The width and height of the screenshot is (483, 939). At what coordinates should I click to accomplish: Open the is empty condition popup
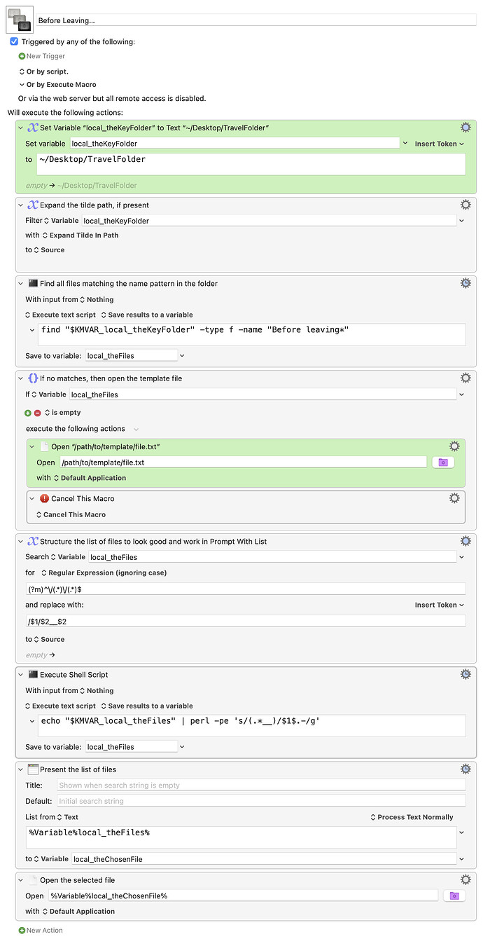[63, 413]
